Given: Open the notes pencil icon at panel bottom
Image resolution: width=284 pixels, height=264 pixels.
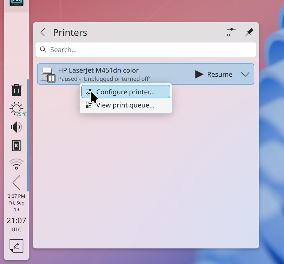Looking at the screenshot, I should 16,246.
